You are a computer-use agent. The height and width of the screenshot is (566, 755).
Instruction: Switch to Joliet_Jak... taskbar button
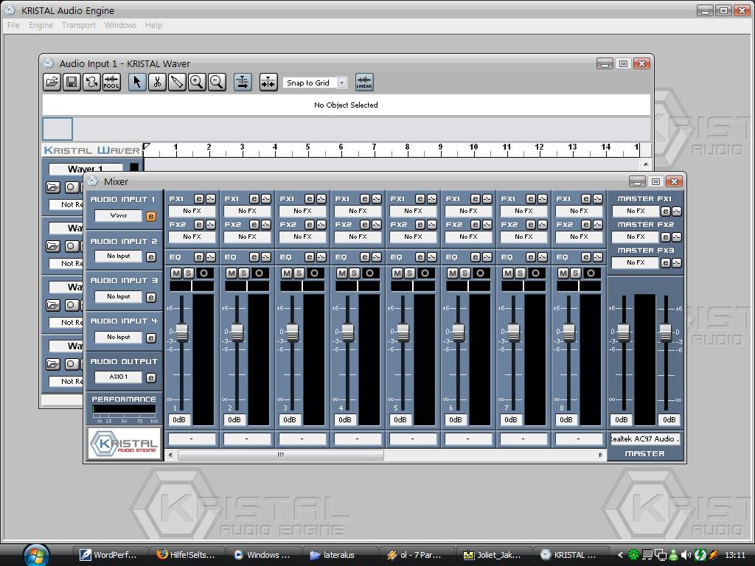click(x=493, y=555)
